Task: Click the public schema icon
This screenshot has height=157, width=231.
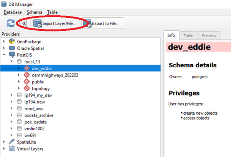Action: click(26, 82)
